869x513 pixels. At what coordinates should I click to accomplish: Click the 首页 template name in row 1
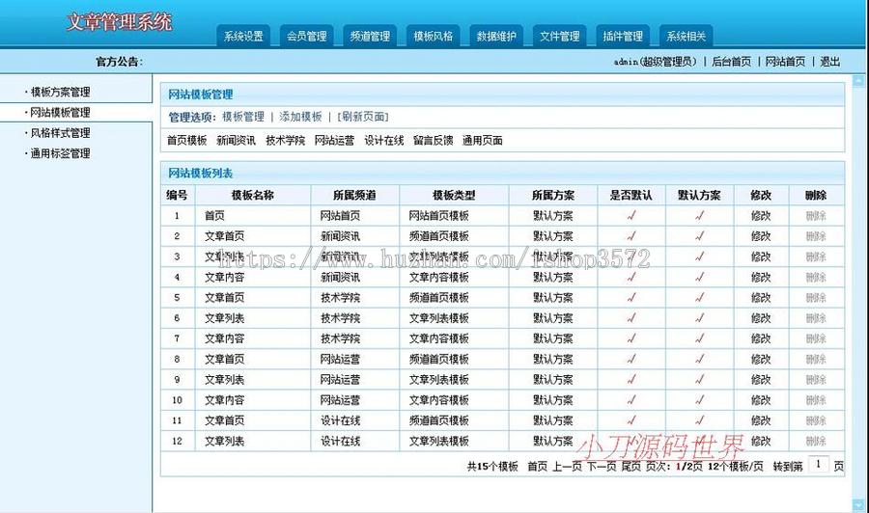click(214, 216)
